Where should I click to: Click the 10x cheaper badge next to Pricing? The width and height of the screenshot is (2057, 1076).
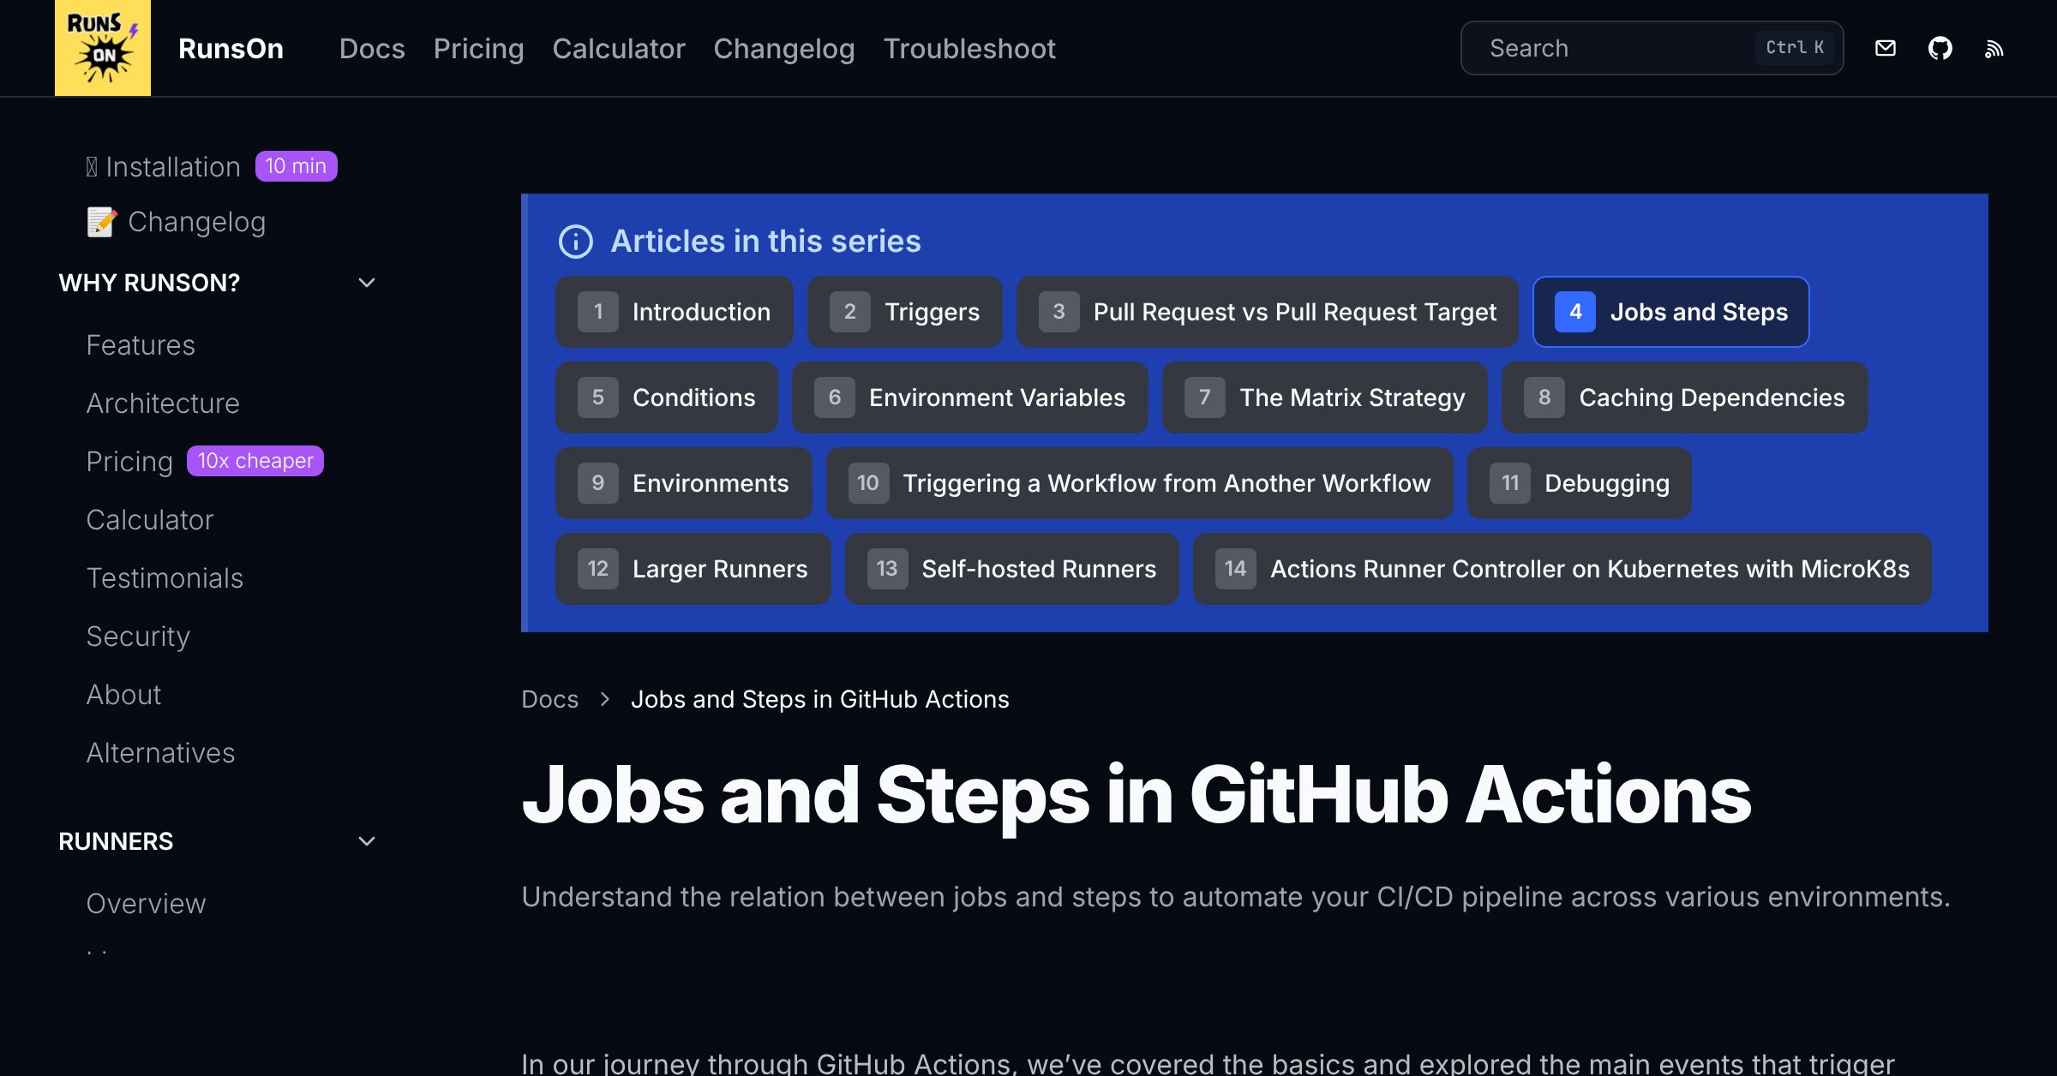pyautogui.click(x=255, y=460)
